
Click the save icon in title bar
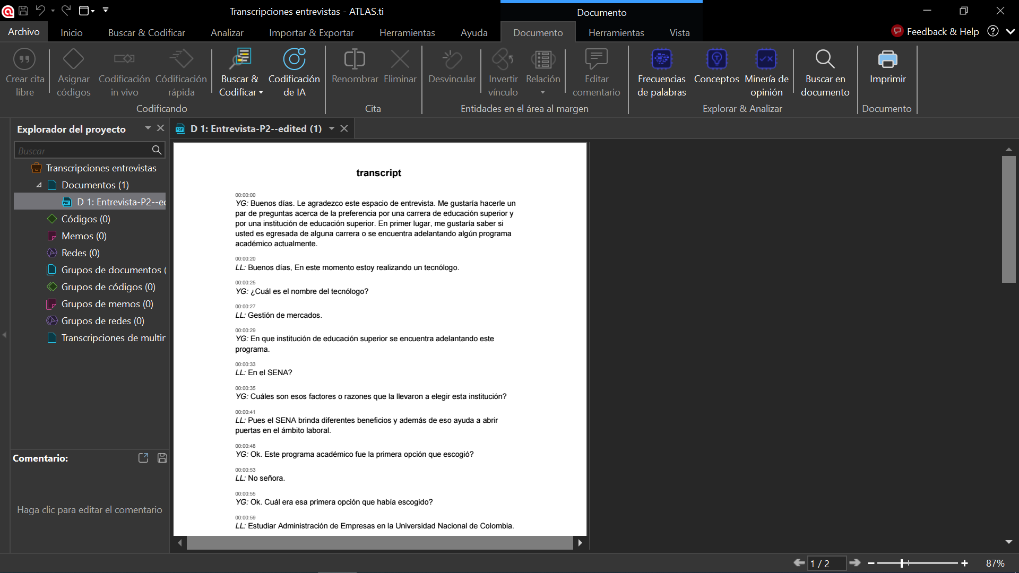click(x=23, y=10)
